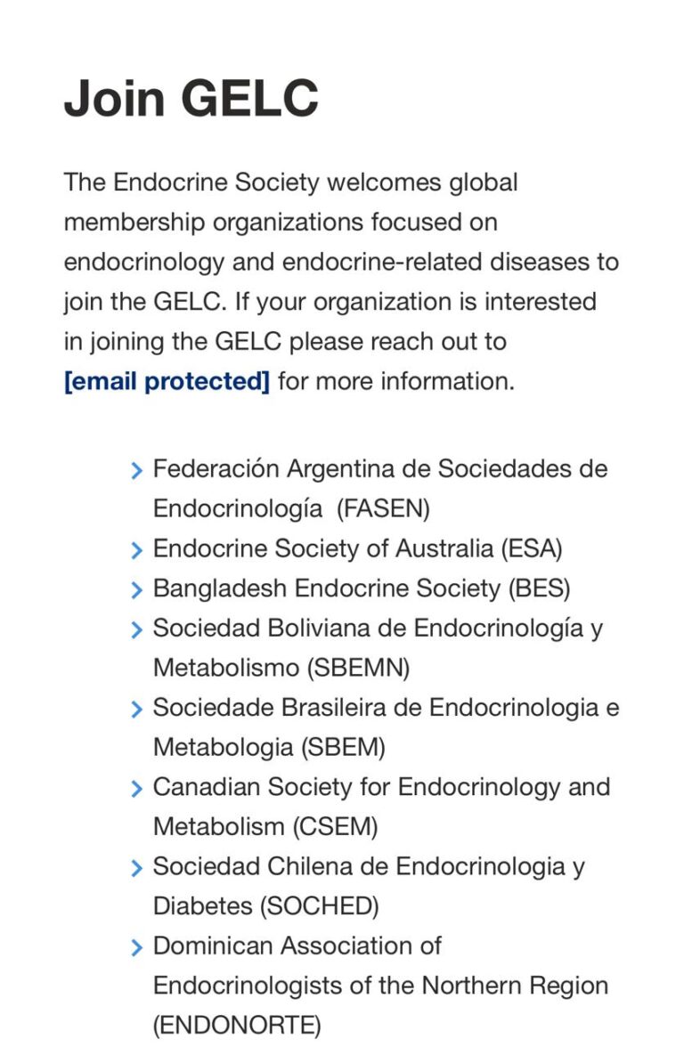Click the chevron beside Canadian Society for Endocrinology
The height and width of the screenshot is (1047, 684).
click(136, 789)
